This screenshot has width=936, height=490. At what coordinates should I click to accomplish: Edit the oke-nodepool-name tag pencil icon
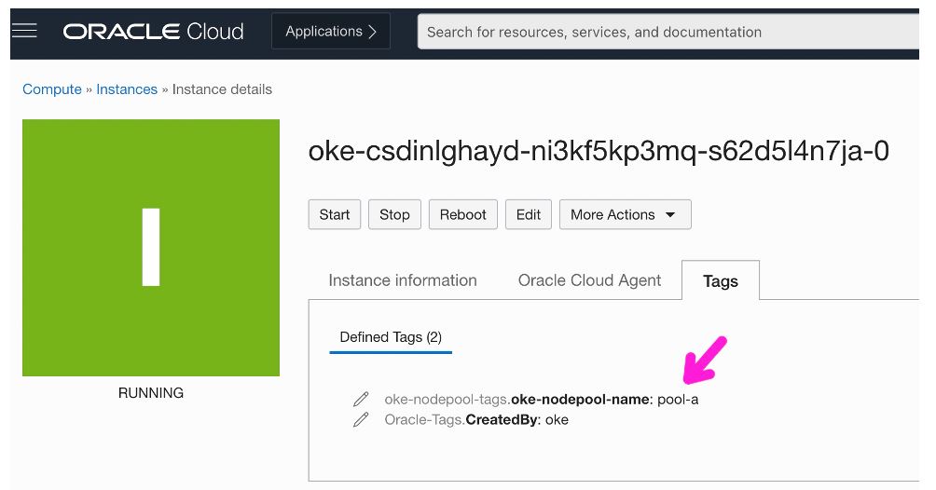coord(361,400)
